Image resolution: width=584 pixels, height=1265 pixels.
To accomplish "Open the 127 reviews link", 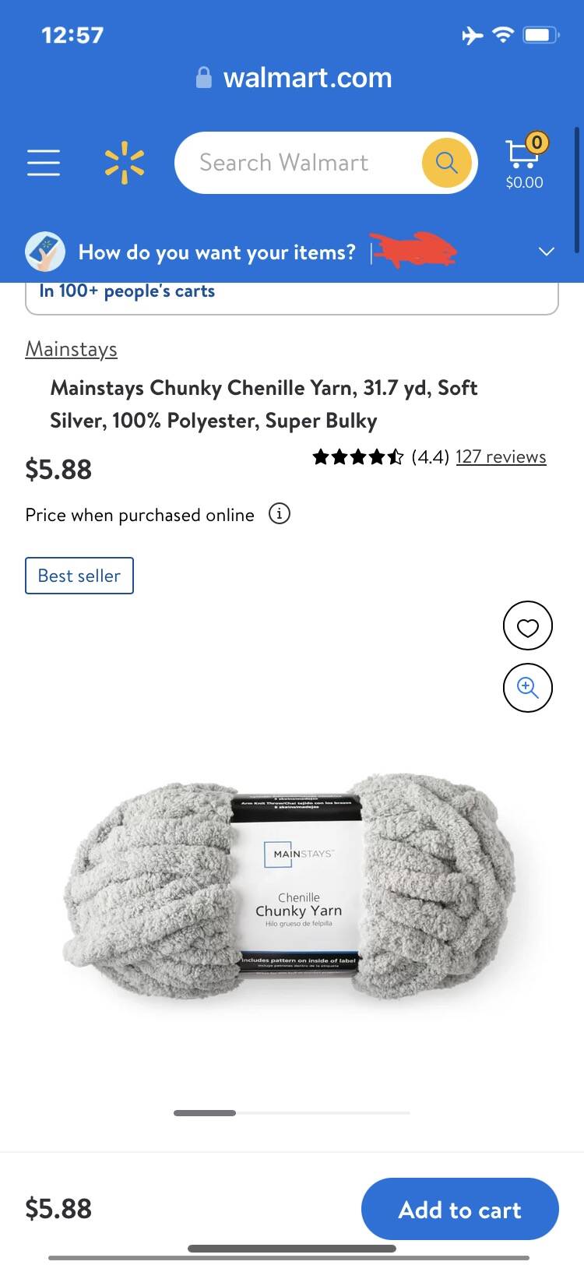I will (501, 456).
